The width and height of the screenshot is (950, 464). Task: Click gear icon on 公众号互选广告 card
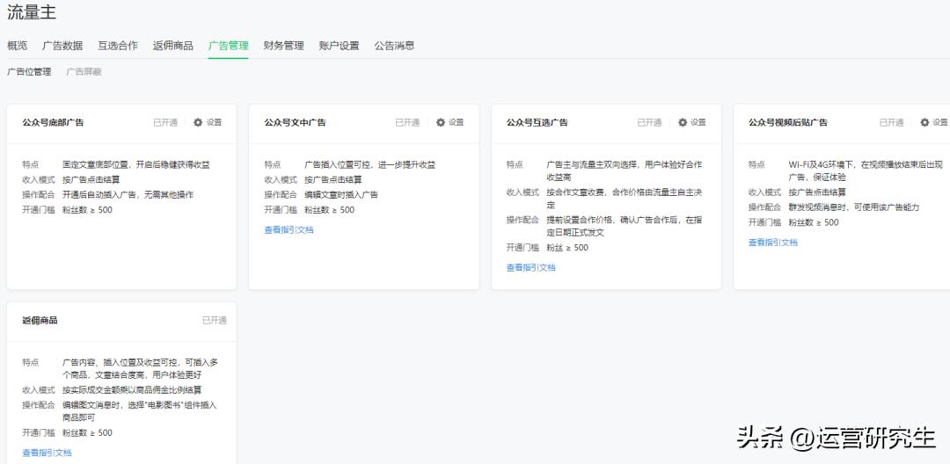tap(683, 122)
